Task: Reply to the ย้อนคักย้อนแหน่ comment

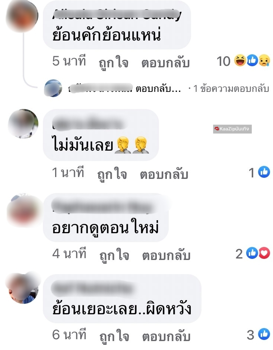Action: tap(165, 62)
